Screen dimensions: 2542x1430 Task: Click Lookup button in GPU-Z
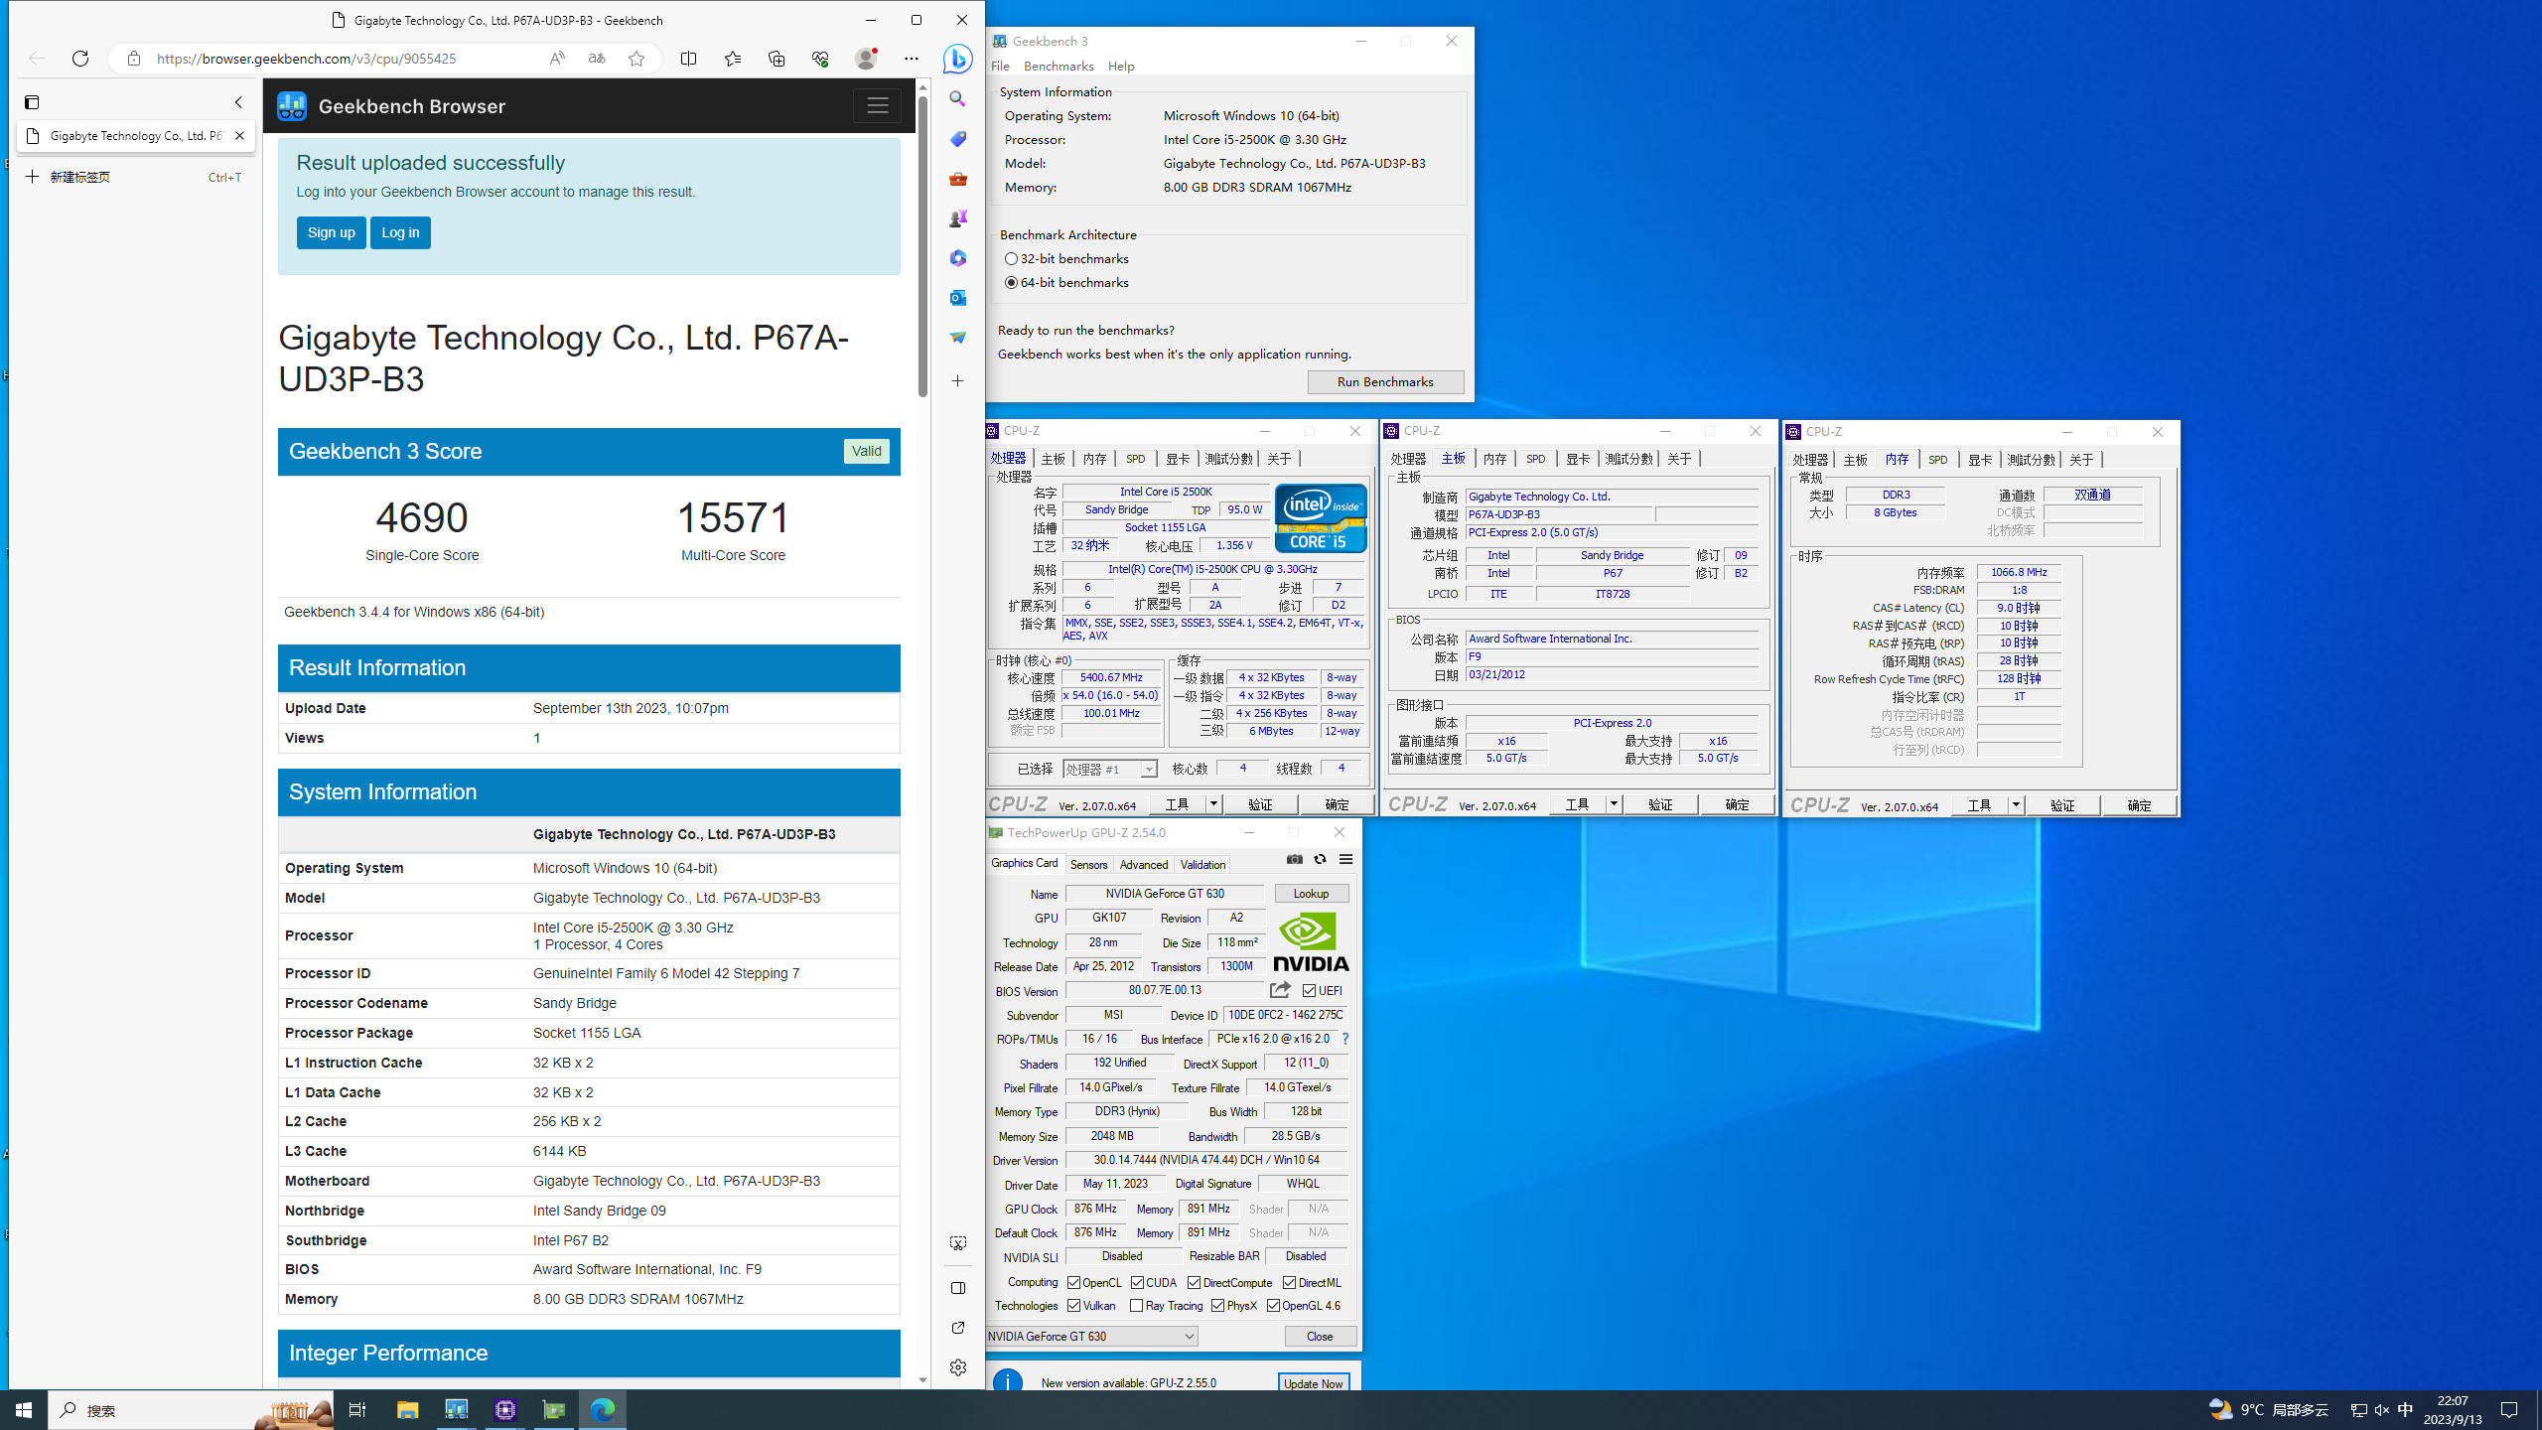pyautogui.click(x=1311, y=894)
